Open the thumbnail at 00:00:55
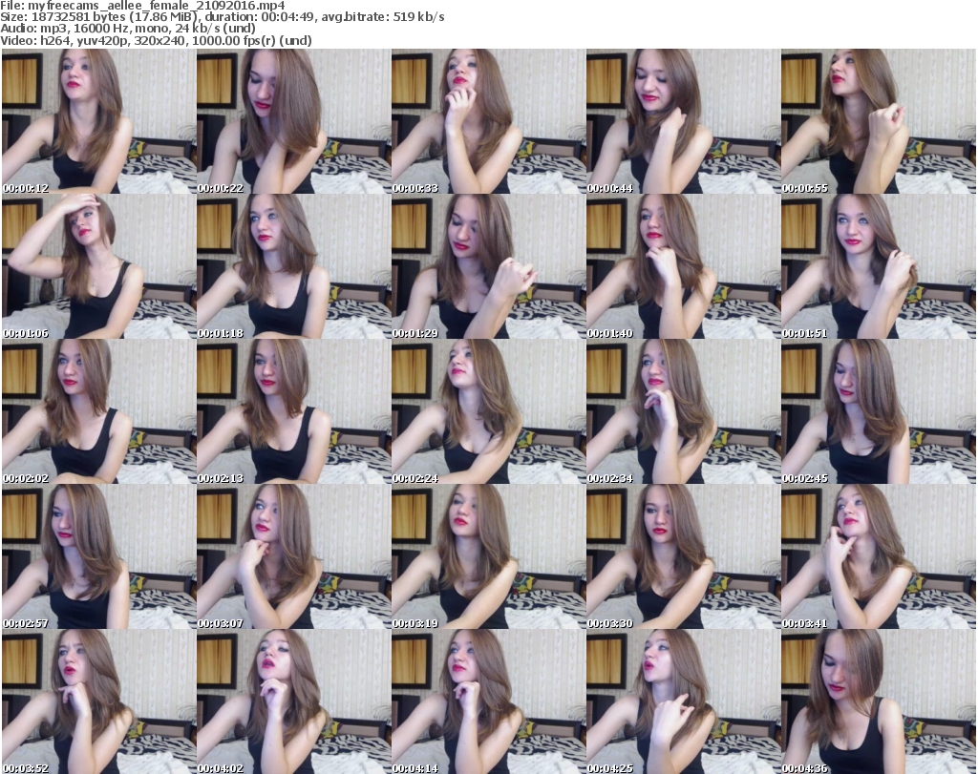Viewport: 978px width, 774px height. [878, 122]
